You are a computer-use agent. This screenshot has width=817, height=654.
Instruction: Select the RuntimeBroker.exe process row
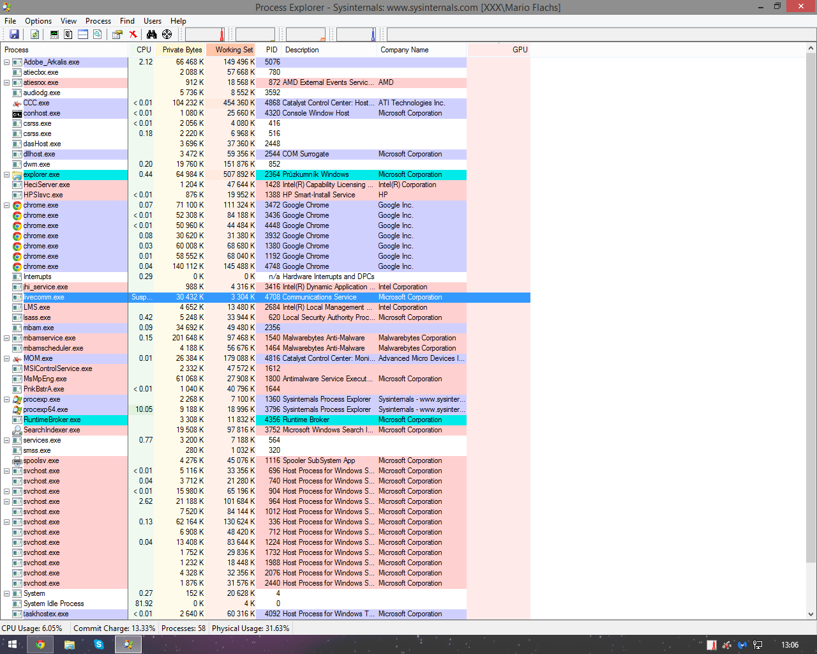click(x=52, y=420)
